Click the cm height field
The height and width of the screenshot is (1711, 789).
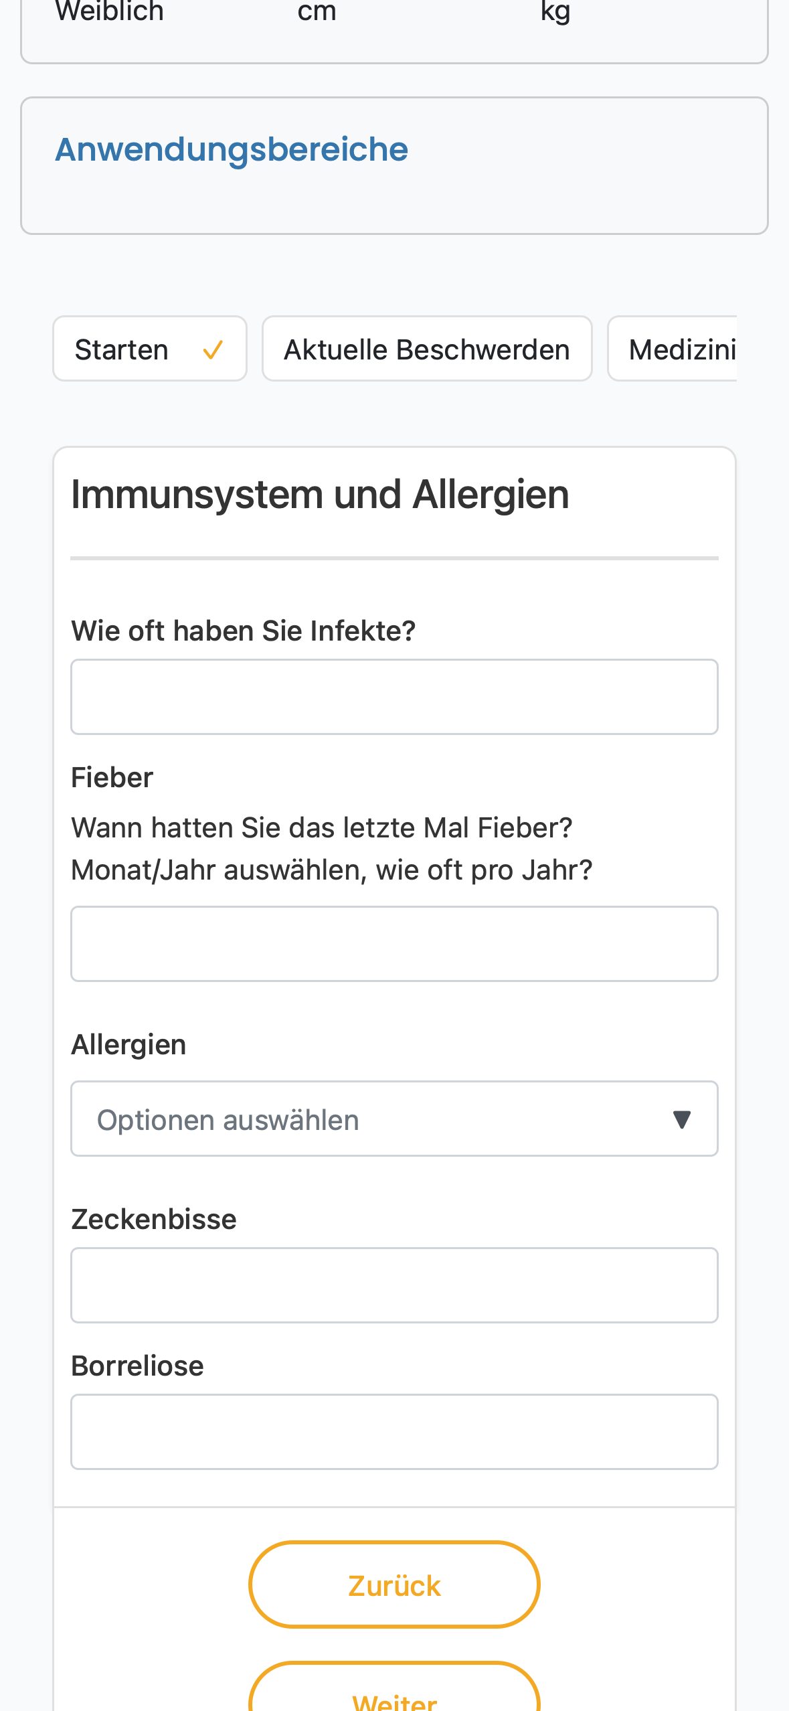click(x=317, y=11)
